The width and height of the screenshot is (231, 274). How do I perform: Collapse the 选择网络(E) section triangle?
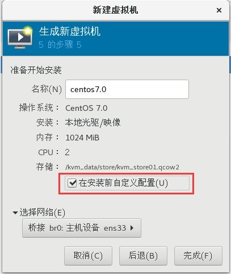point(15,213)
